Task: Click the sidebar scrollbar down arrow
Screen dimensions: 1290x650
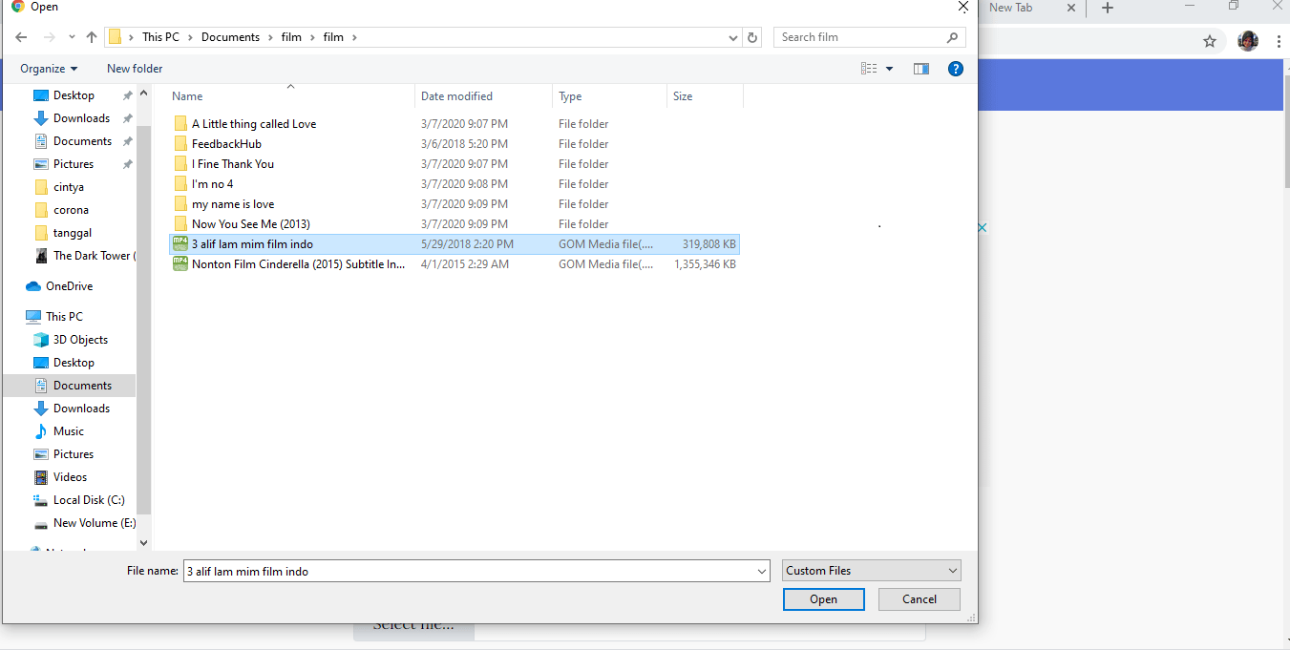Action: pos(143,542)
